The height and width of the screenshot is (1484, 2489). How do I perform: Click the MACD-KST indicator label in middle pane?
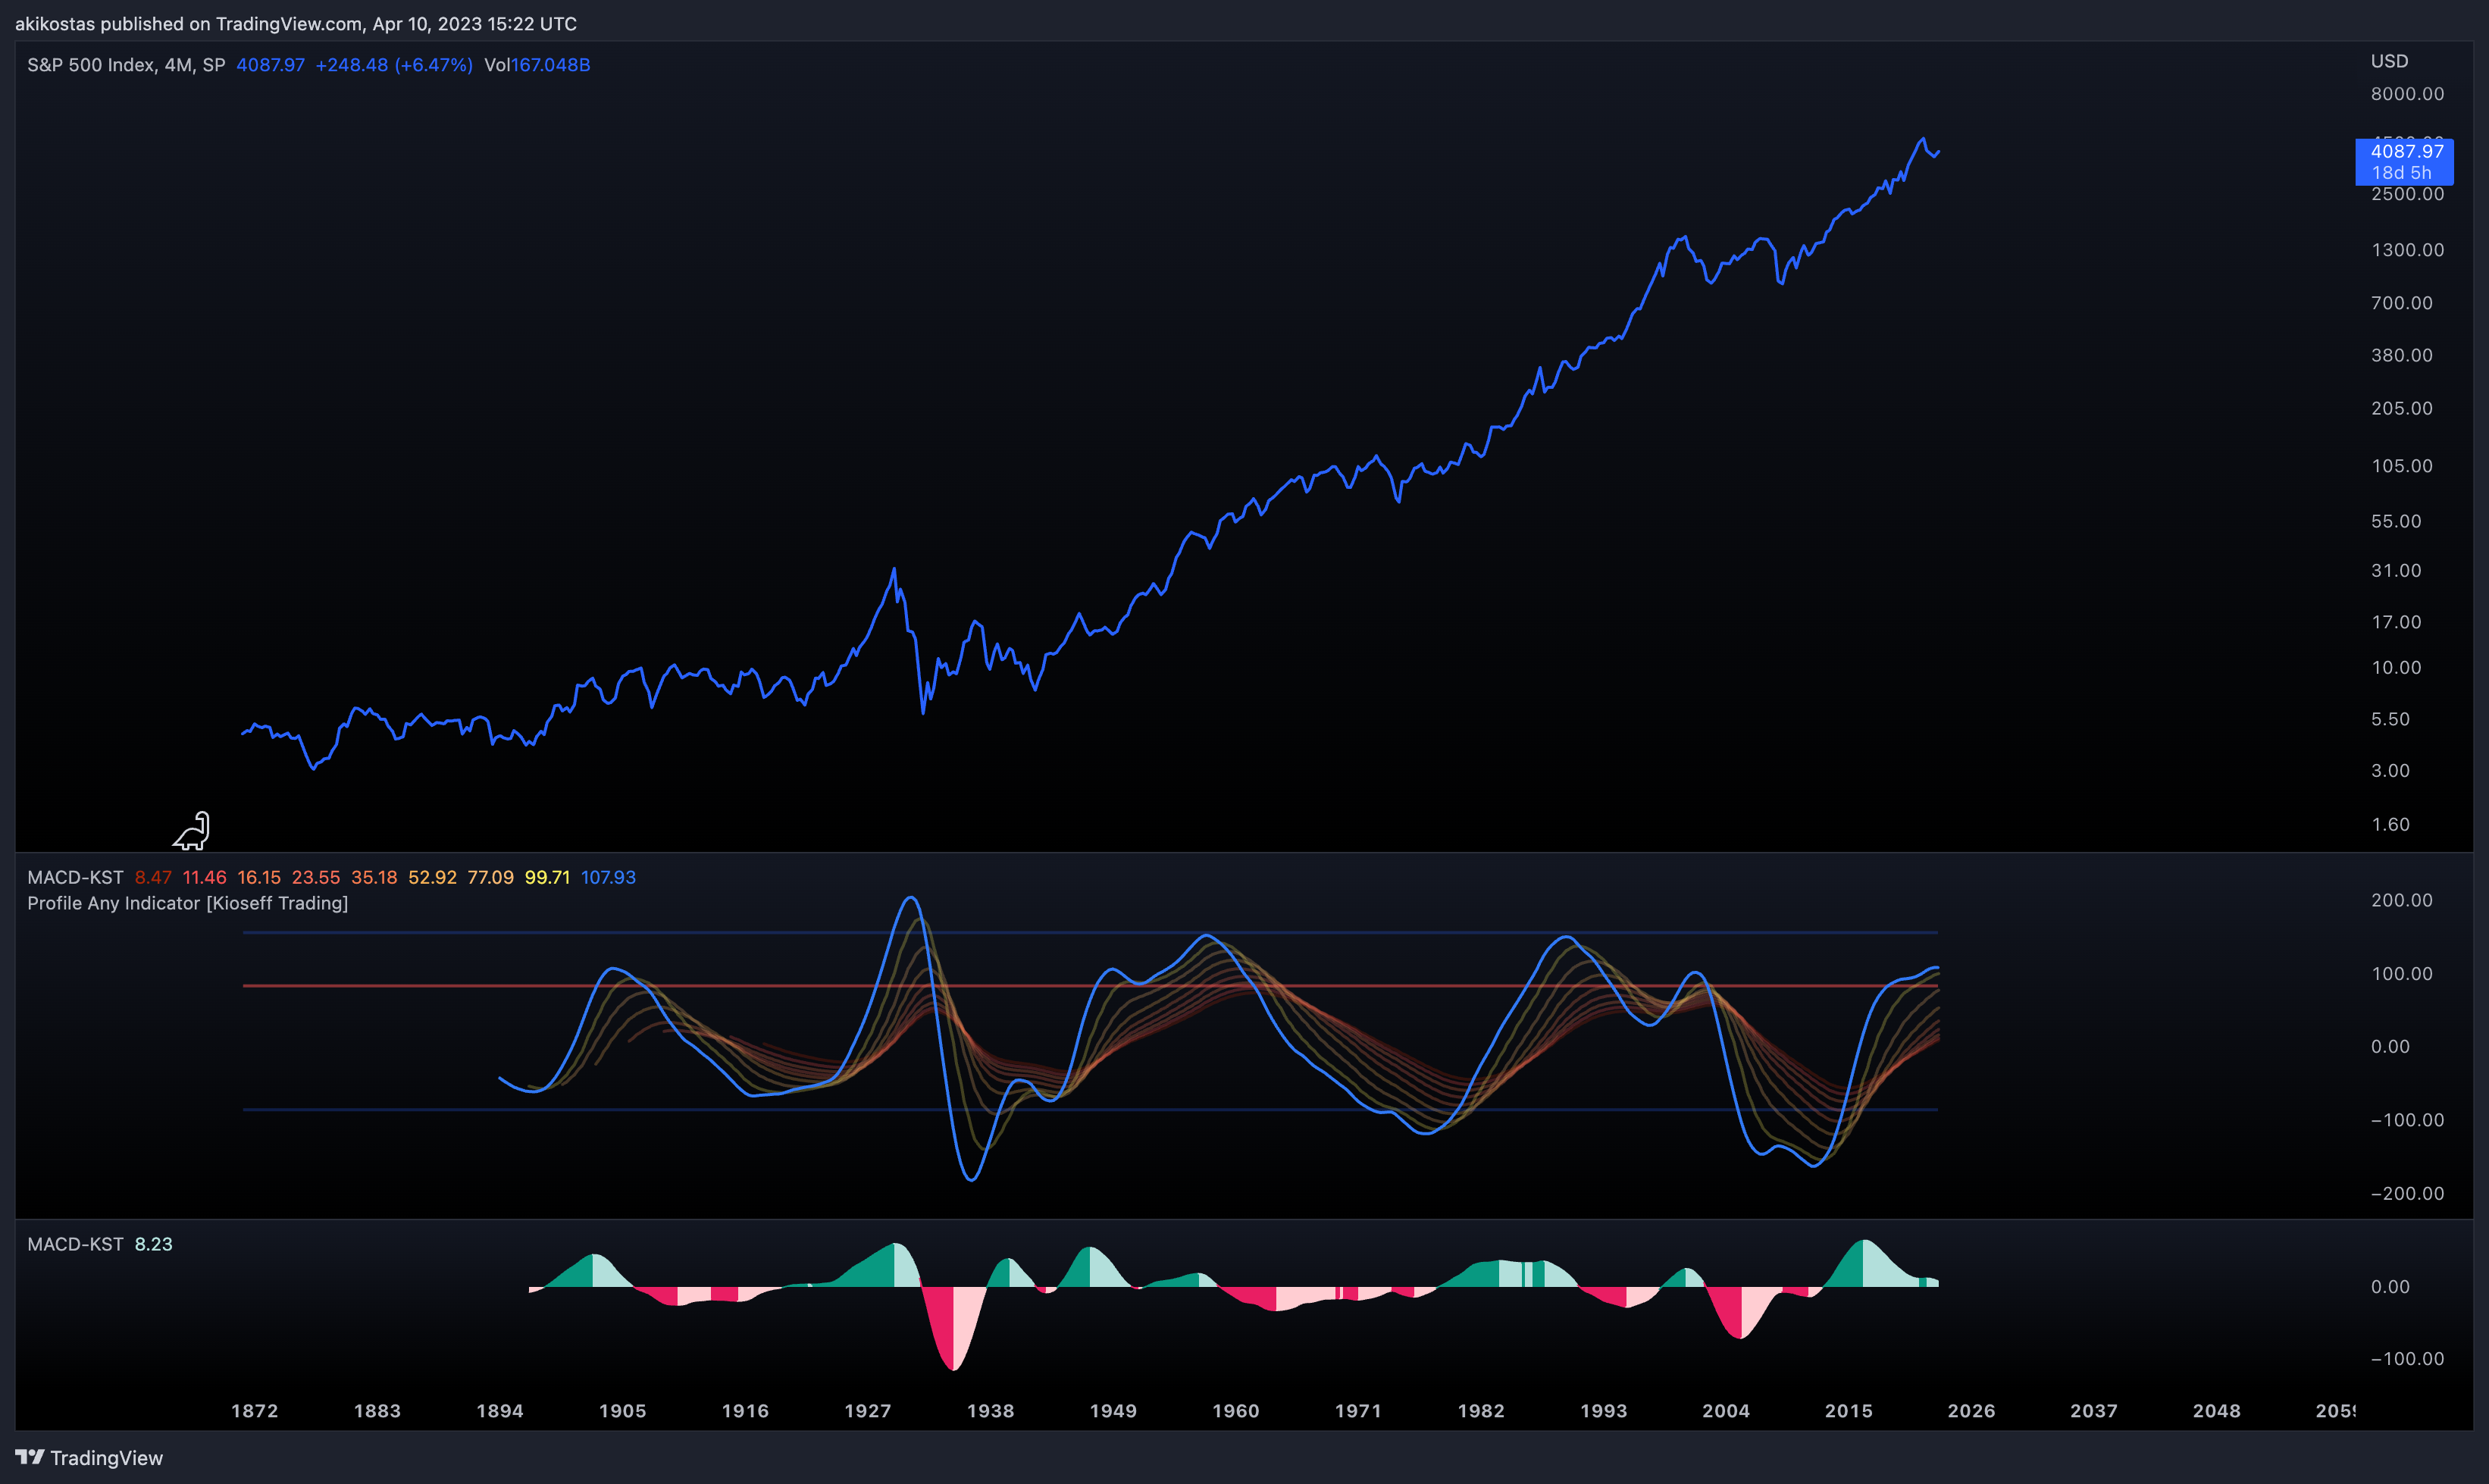pyautogui.click(x=75, y=877)
